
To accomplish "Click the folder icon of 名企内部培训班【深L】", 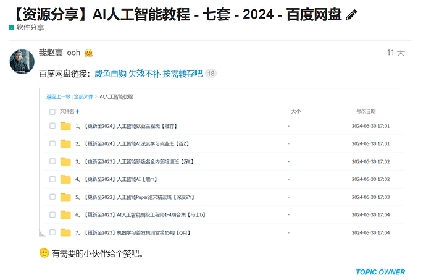I will pos(65,161).
